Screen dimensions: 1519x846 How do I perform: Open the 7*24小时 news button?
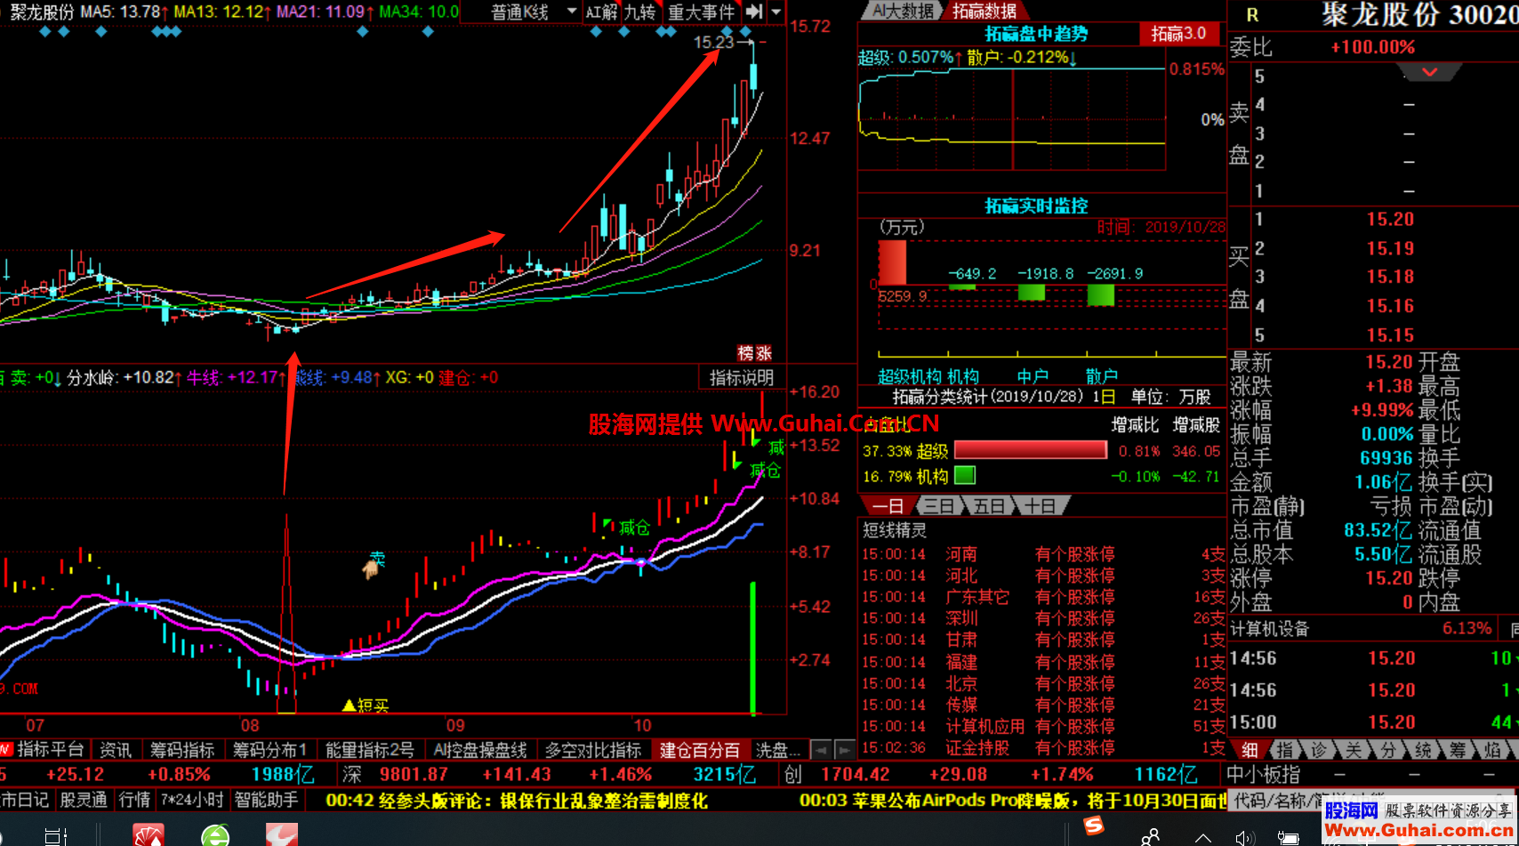coord(192,800)
